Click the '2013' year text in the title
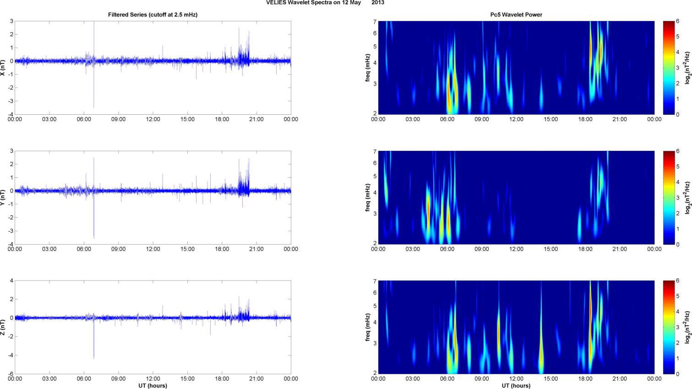 (x=378, y=3)
